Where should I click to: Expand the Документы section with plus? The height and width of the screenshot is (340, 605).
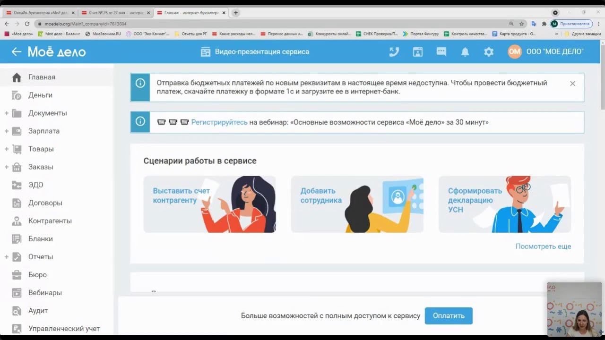coord(7,113)
